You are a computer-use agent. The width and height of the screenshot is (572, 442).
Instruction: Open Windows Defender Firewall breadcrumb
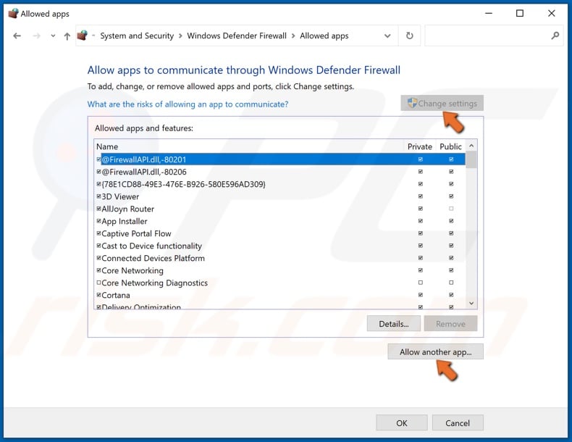tap(237, 36)
